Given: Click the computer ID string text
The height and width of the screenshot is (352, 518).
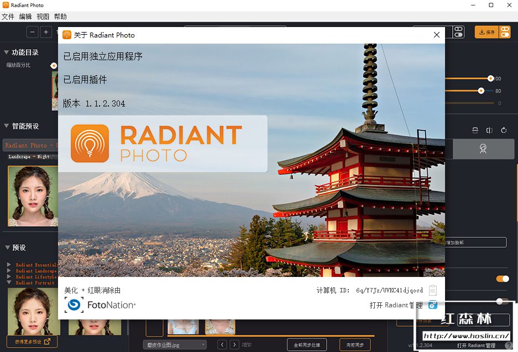Looking at the screenshot, I should point(390,290).
